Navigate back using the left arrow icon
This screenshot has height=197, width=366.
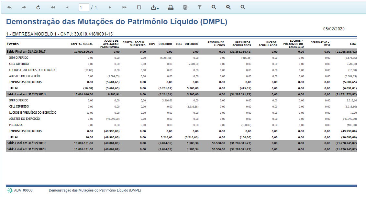pos(9,7)
